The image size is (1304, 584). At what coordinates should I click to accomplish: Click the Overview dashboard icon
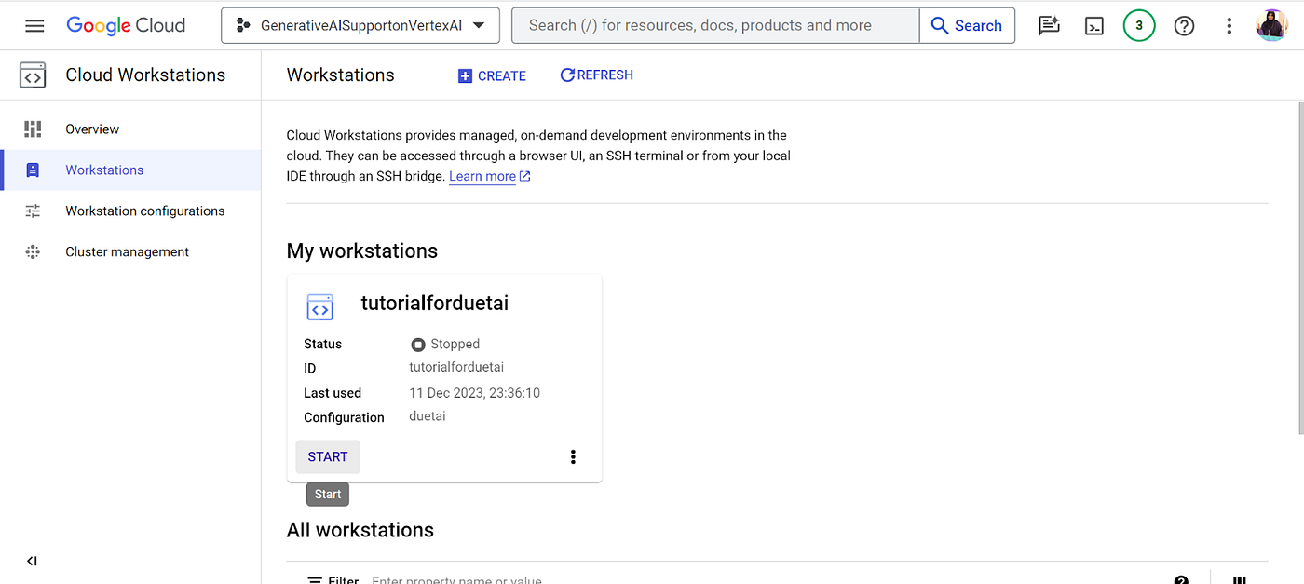pos(33,129)
